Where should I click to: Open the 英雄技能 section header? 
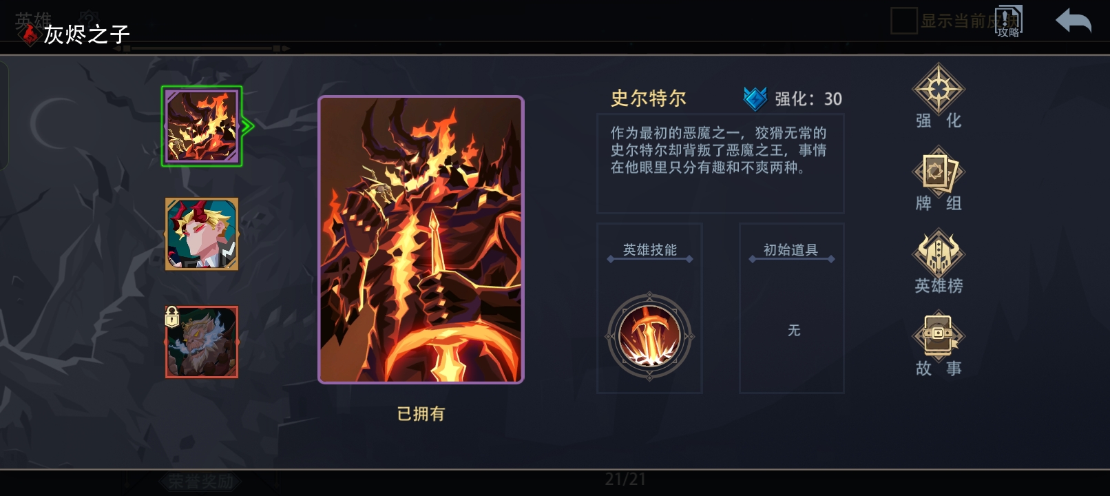(649, 250)
